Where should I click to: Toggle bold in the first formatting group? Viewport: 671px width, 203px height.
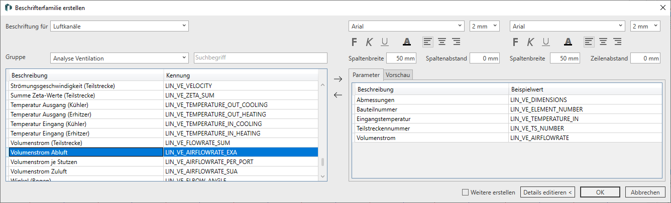click(x=354, y=41)
